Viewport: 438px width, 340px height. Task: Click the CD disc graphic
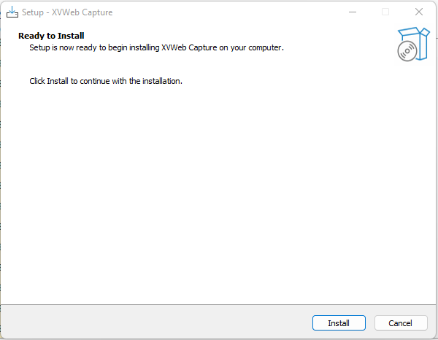pyautogui.click(x=407, y=51)
